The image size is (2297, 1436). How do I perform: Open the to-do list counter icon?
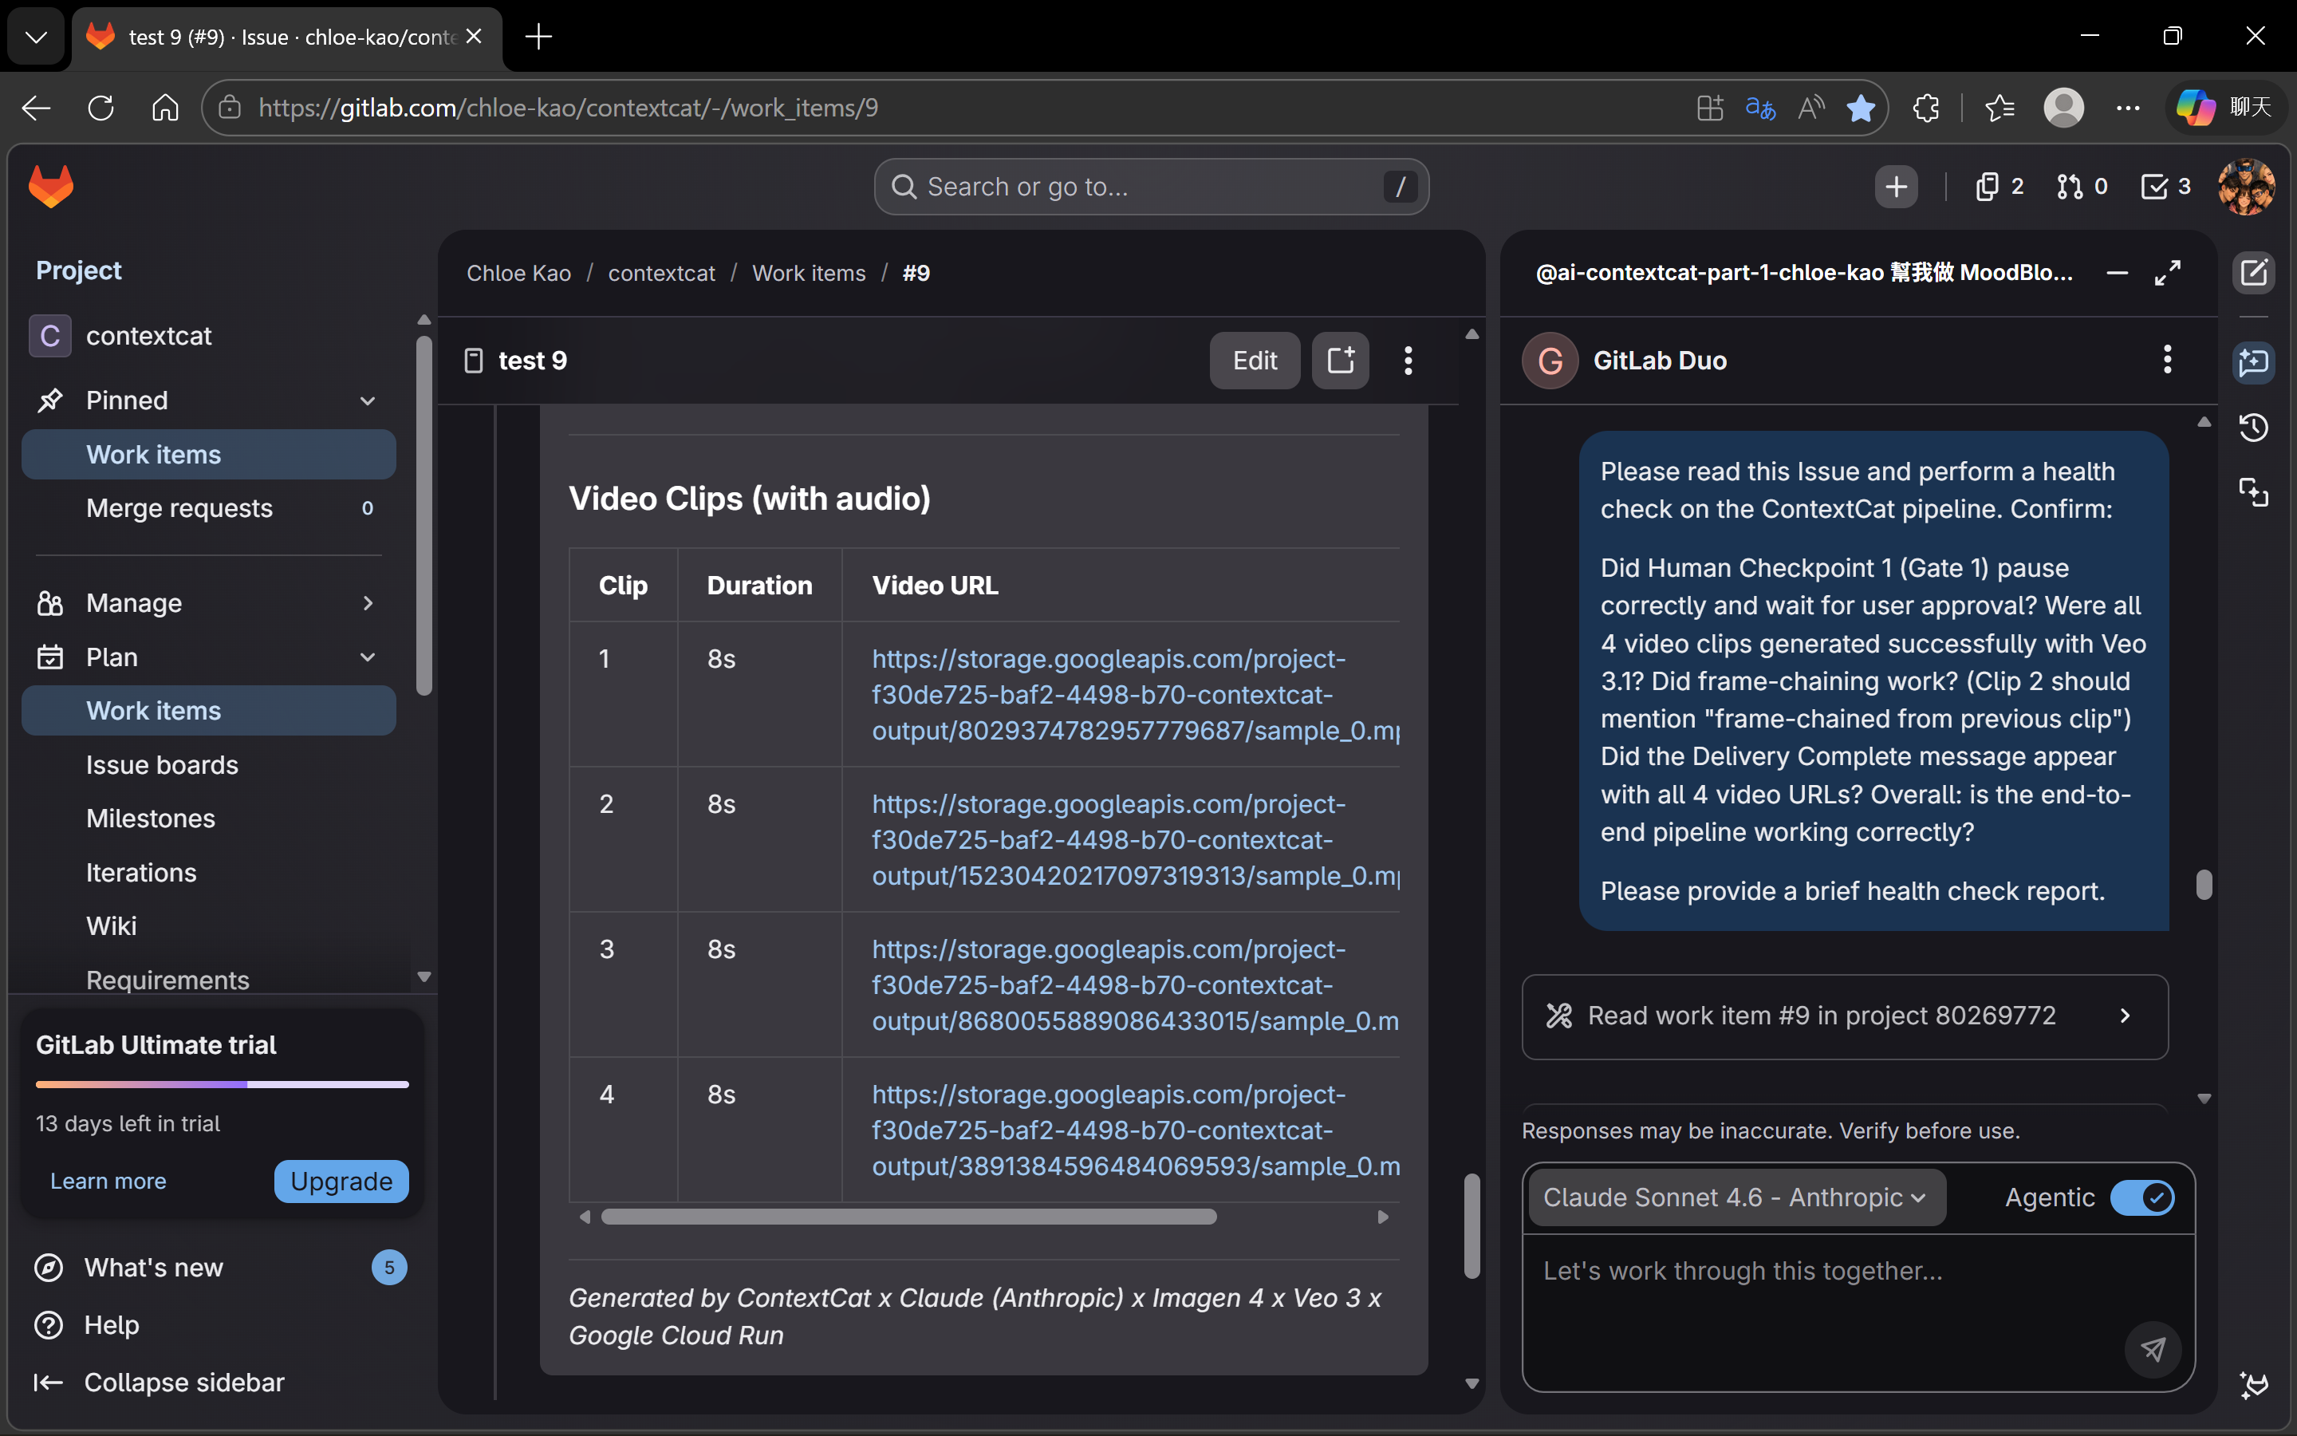tap(2165, 186)
